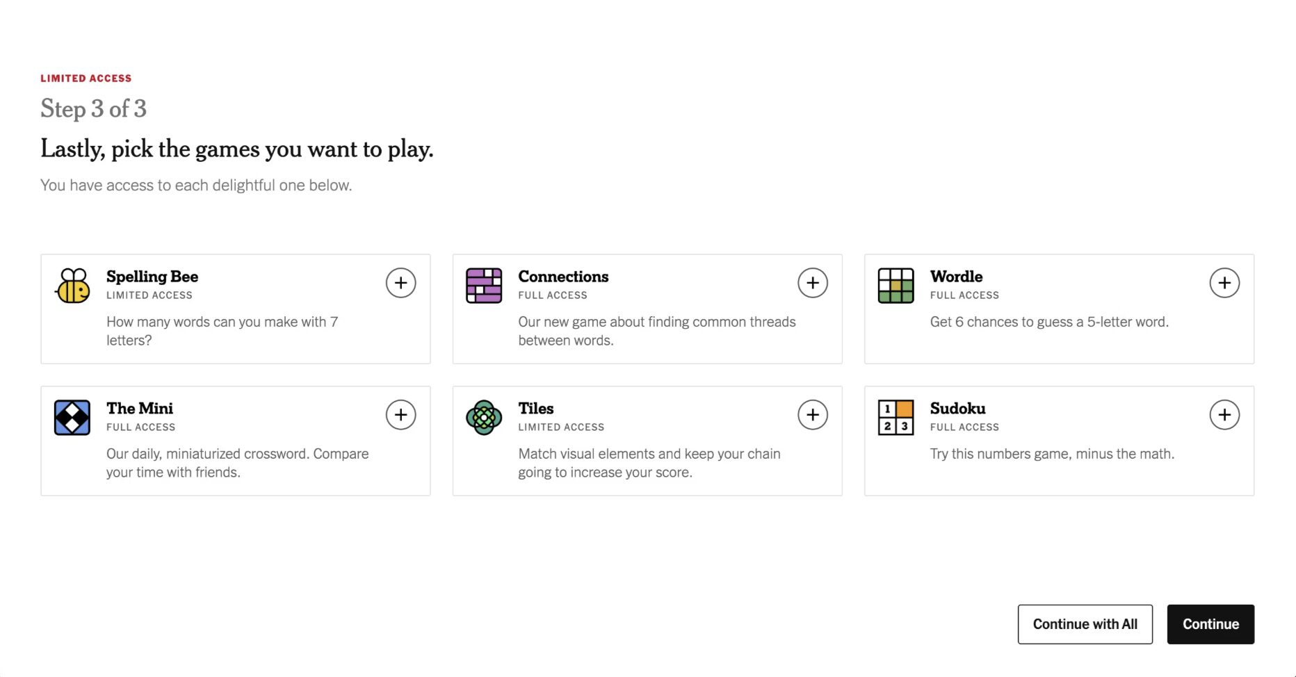
Task: Click the Tiles card description text
Action: coord(649,463)
